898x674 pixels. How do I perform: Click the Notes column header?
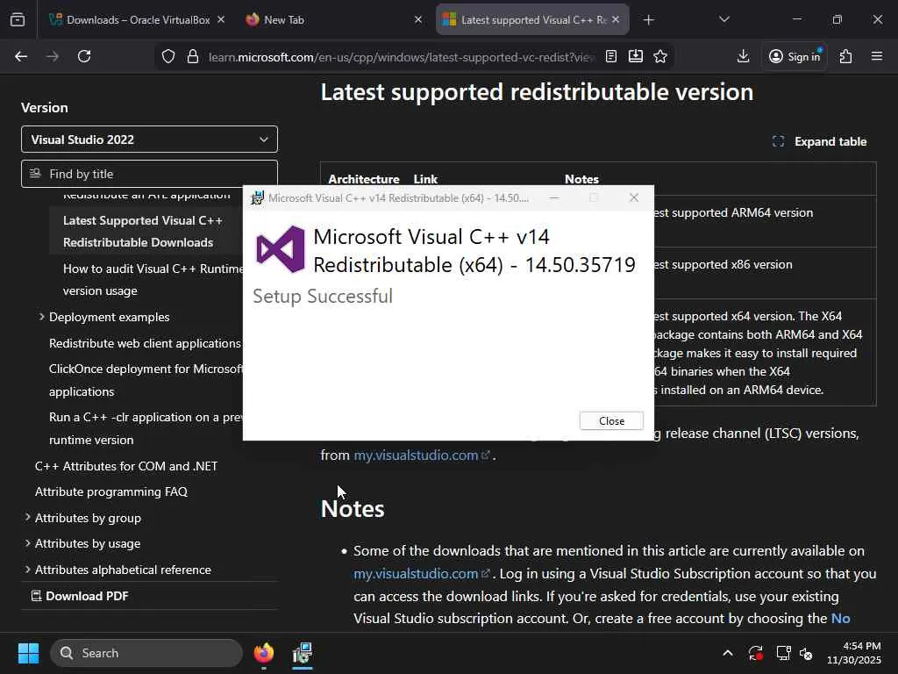pyautogui.click(x=581, y=179)
